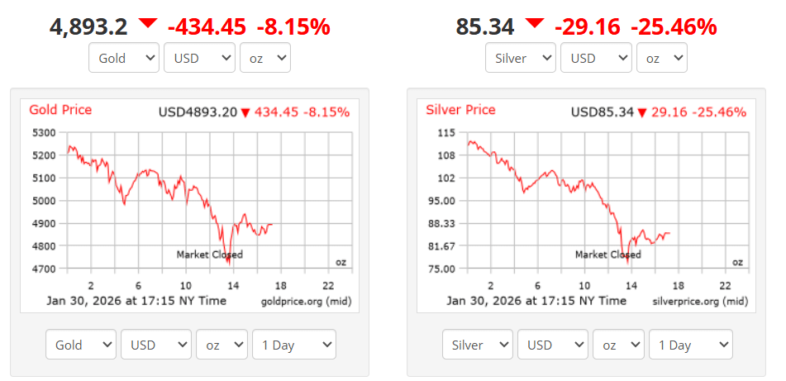Click the Gold Price chart title

pos(60,110)
